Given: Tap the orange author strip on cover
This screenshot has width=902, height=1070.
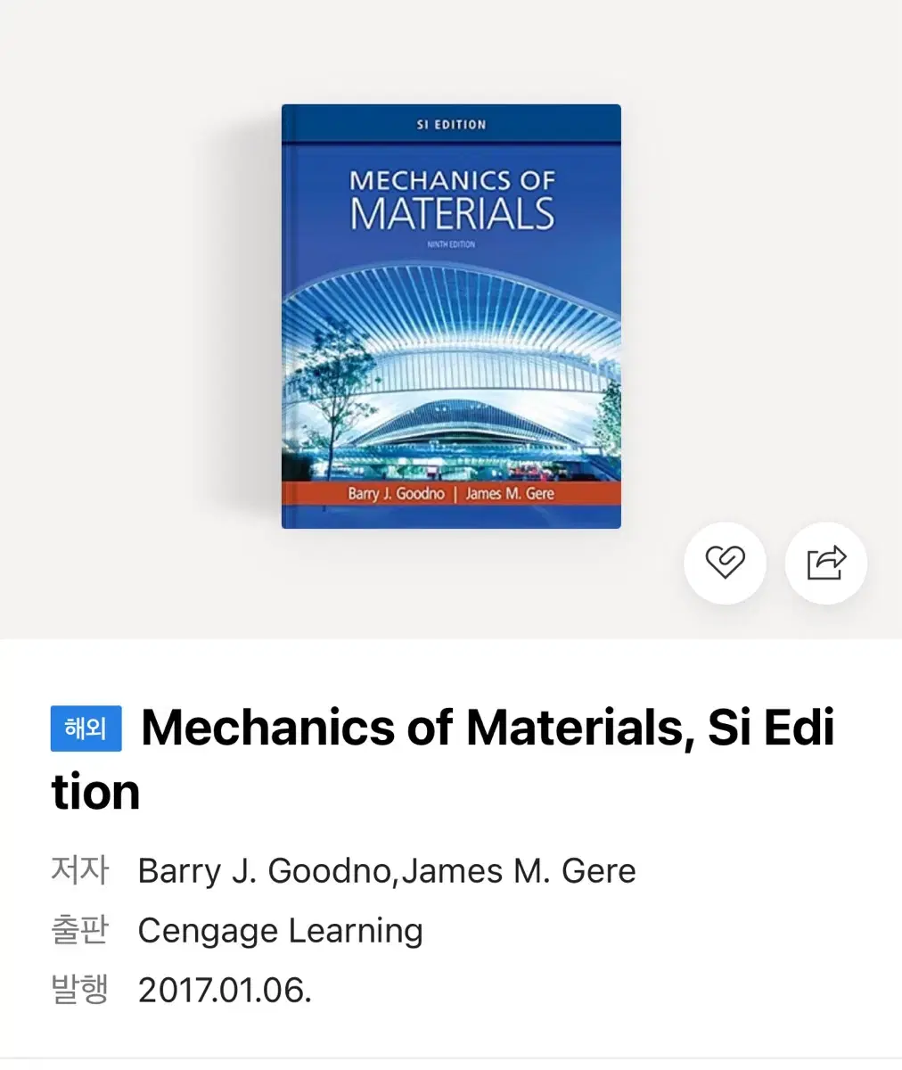Looking at the screenshot, I should [451, 493].
